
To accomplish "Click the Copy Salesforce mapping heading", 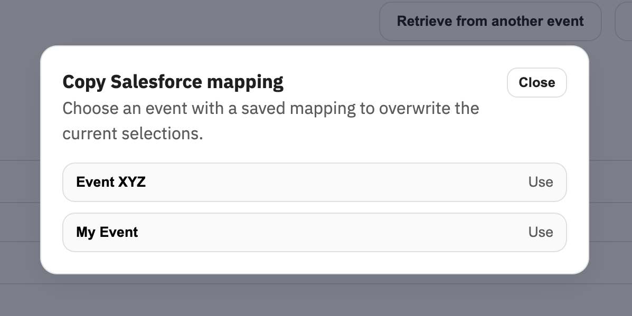I will click(173, 82).
